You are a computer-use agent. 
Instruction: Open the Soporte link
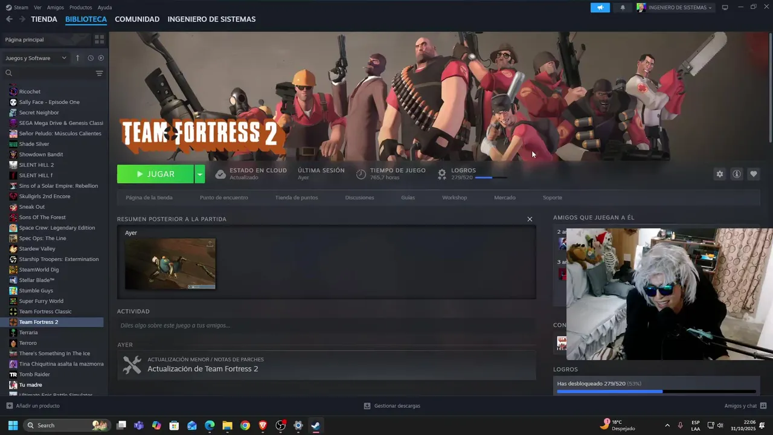pyautogui.click(x=553, y=198)
